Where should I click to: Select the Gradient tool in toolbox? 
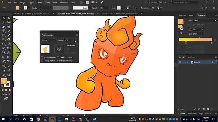point(9,57)
